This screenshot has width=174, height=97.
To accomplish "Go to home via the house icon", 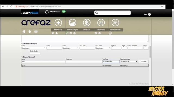I will click(x=24, y=32).
